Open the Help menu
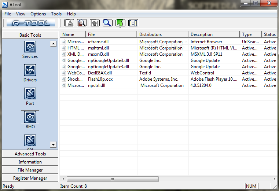This screenshot has height=191, width=279. click(x=71, y=14)
